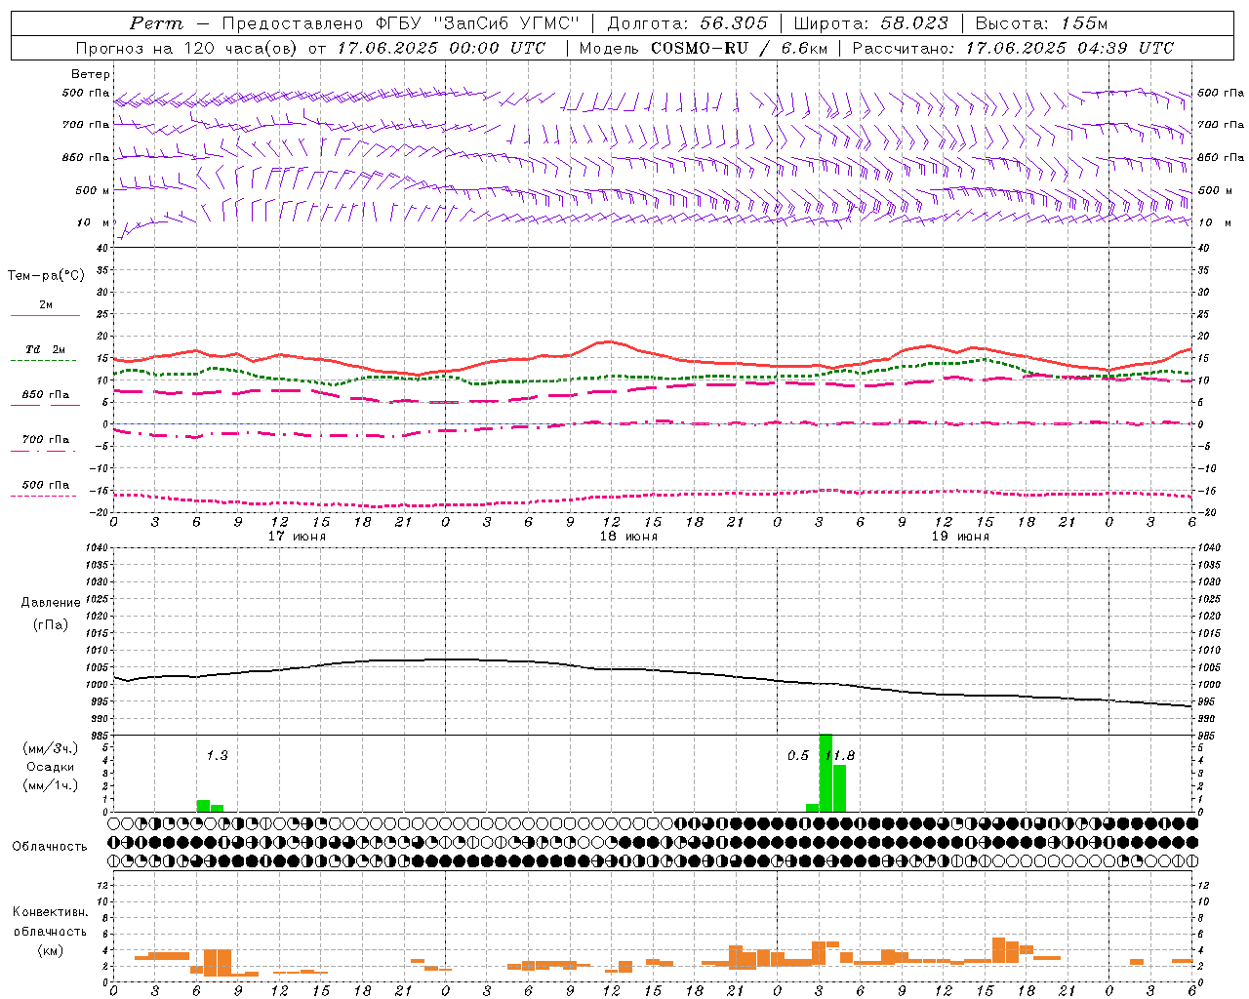Click the "0.5" precipitation amount value
The image size is (1249, 999).
pyautogui.click(x=798, y=755)
